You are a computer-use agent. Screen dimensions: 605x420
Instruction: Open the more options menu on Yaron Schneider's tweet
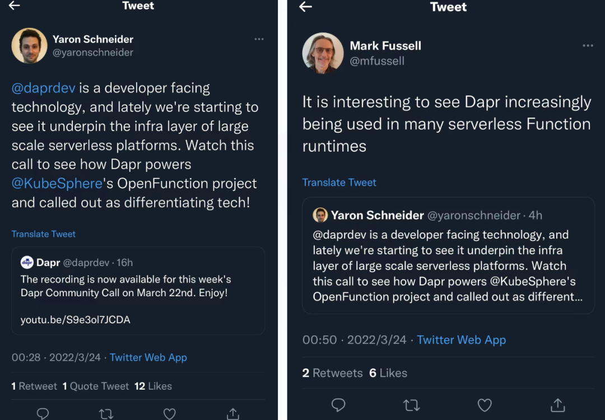[x=259, y=39]
